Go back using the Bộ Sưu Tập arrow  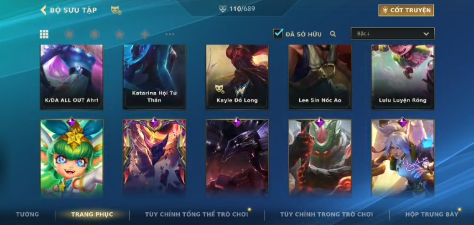click(x=43, y=10)
